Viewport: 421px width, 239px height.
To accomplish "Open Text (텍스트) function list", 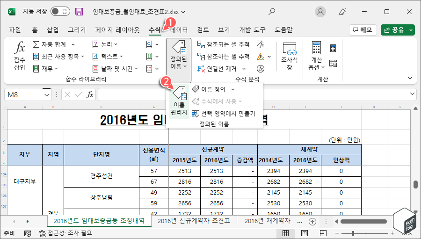I will [108, 57].
